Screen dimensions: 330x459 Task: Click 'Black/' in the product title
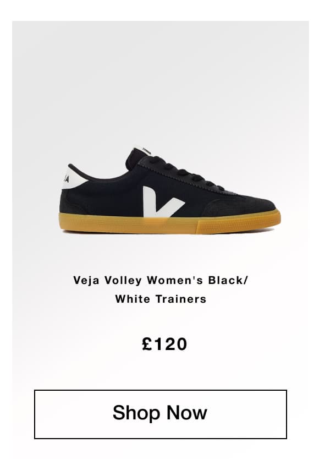(228, 281)
